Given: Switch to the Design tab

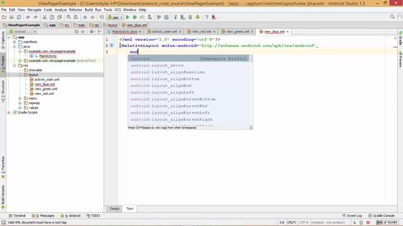Looking at the screenshot, I should tap(115, 208).
